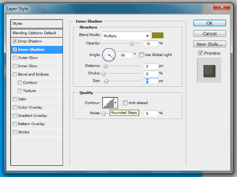Click the Size value field
Screen dimensions: 237x177
(x=151, y=81)
